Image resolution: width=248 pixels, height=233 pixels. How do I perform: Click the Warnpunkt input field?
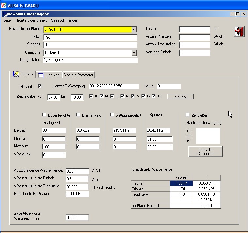(x=54, y=155)
